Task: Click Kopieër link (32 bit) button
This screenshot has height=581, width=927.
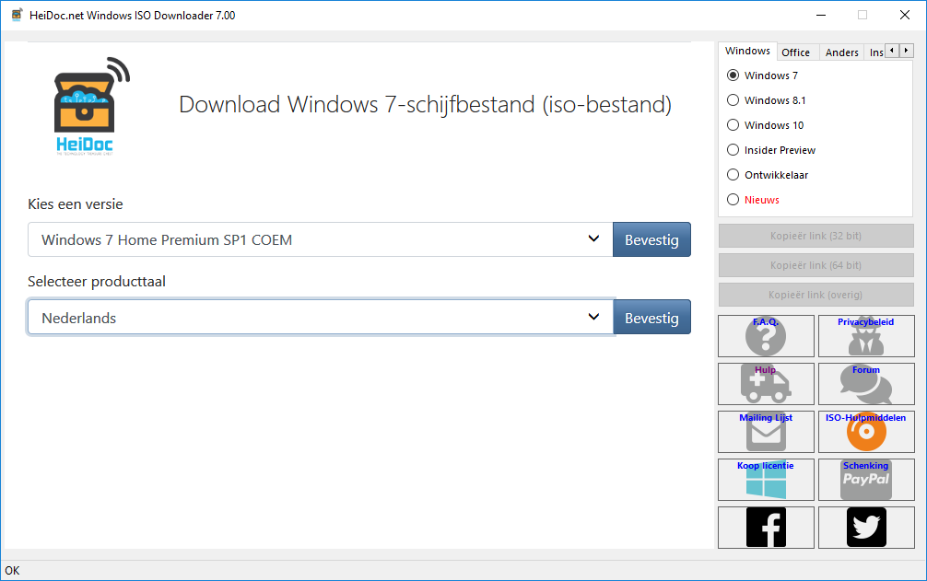Action: point(816,236)
